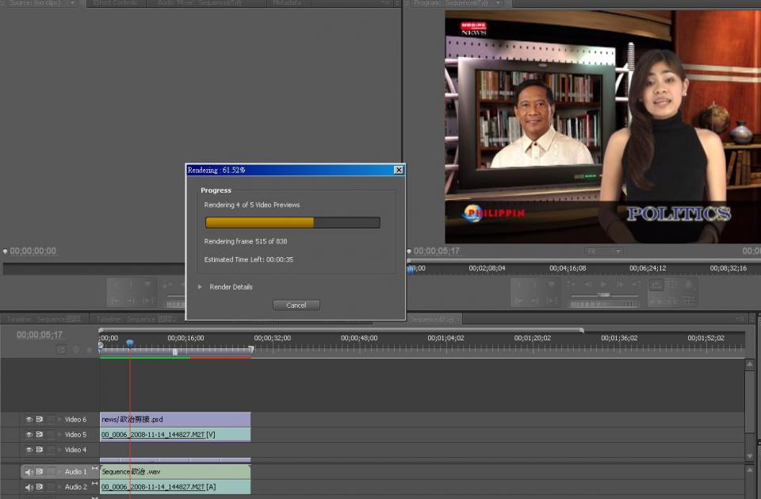Cancel the rendering in progress
Viewport: 761px width, 499px height.
click(x=296, y=305)
